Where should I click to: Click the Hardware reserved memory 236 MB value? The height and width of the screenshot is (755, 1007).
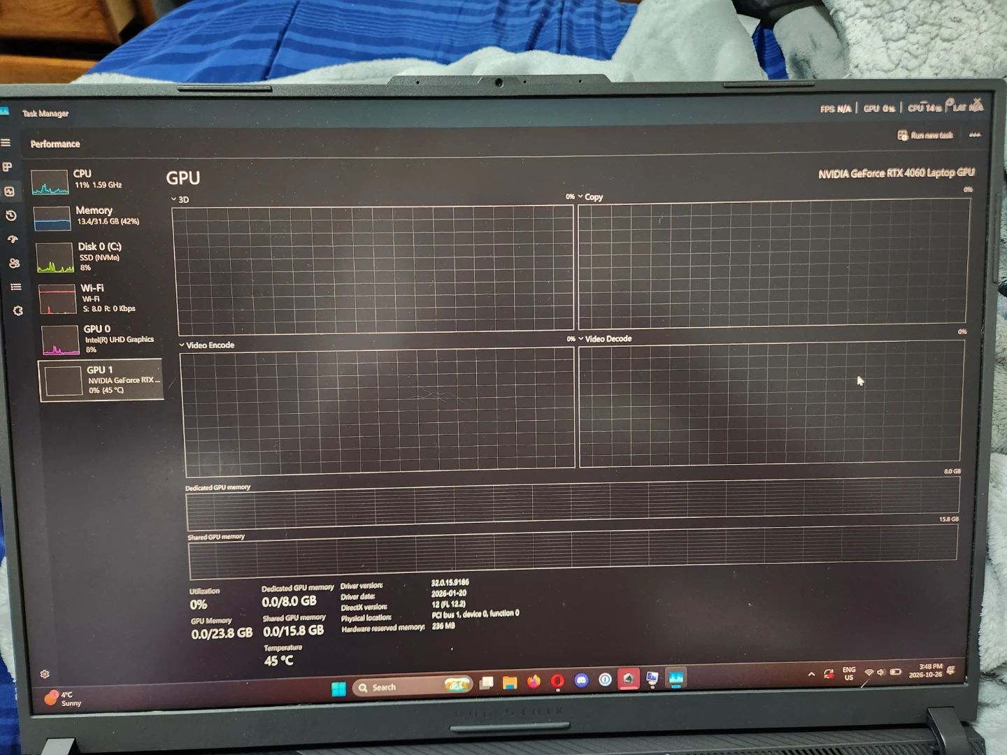pyautogui.click(x=443, y=626)
